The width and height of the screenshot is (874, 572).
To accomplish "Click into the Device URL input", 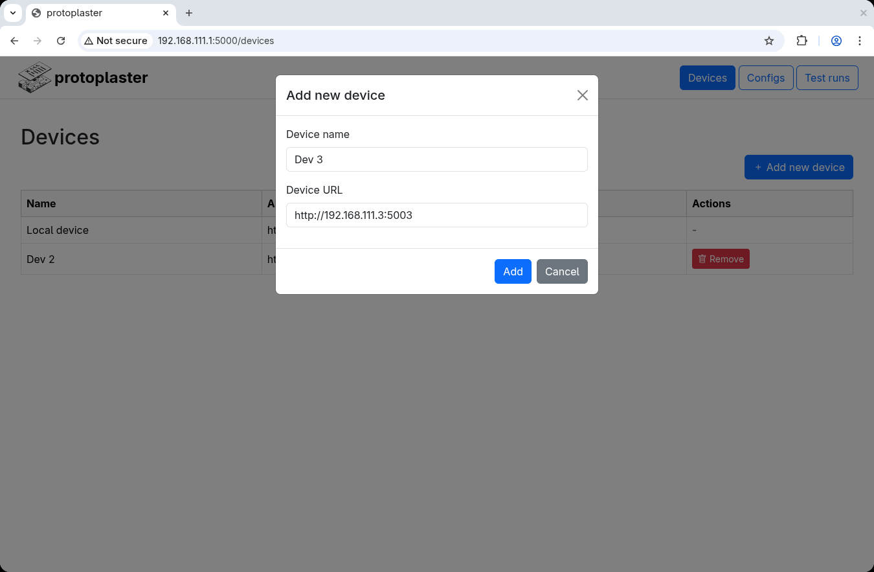I will pyautogui.click(x=436, y=215).
